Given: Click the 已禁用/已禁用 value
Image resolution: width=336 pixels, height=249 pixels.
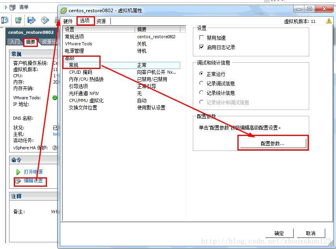Looking at the screenshot, I should coord(152,80).
